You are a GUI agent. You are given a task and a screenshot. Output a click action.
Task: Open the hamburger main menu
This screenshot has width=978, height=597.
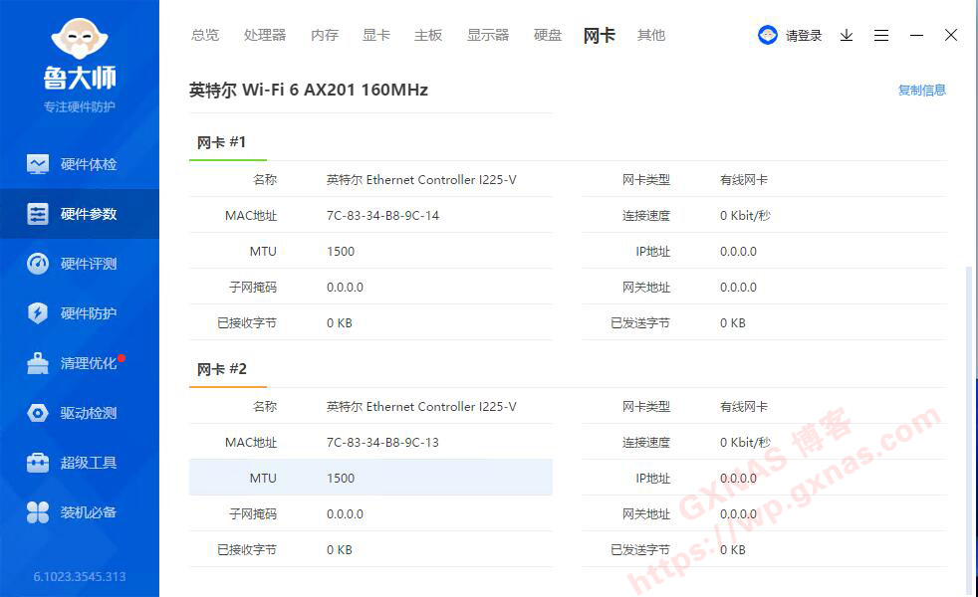(881, 35)
